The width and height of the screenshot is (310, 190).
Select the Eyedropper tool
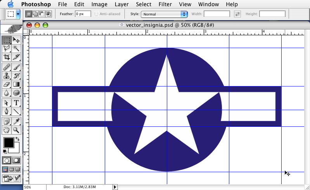tap(16, 121)
